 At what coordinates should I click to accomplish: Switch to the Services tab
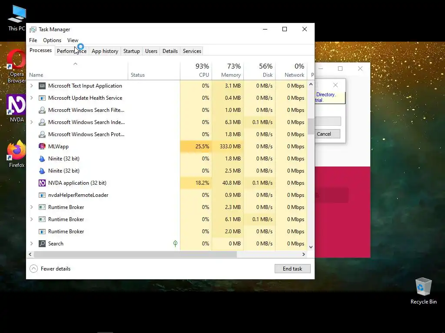coord(192,51)
